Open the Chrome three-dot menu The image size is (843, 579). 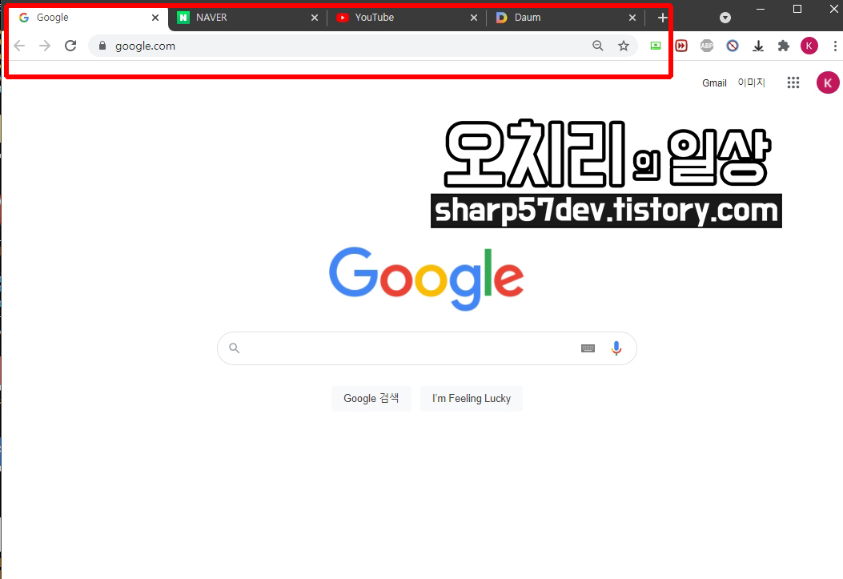click(x=835, y=46)
